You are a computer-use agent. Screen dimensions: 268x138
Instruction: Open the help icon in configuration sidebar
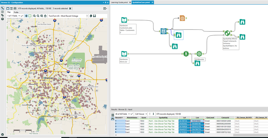click(2, 19)
